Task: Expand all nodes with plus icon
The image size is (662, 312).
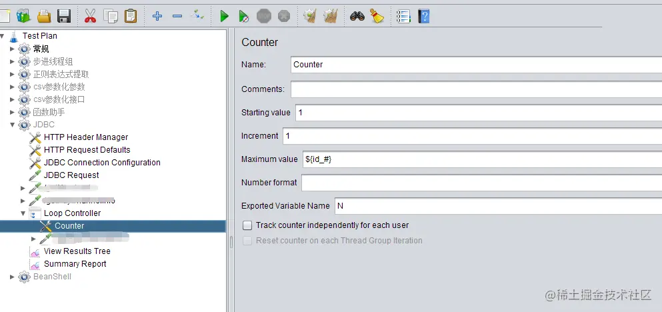Action: (x=157, y=16)
